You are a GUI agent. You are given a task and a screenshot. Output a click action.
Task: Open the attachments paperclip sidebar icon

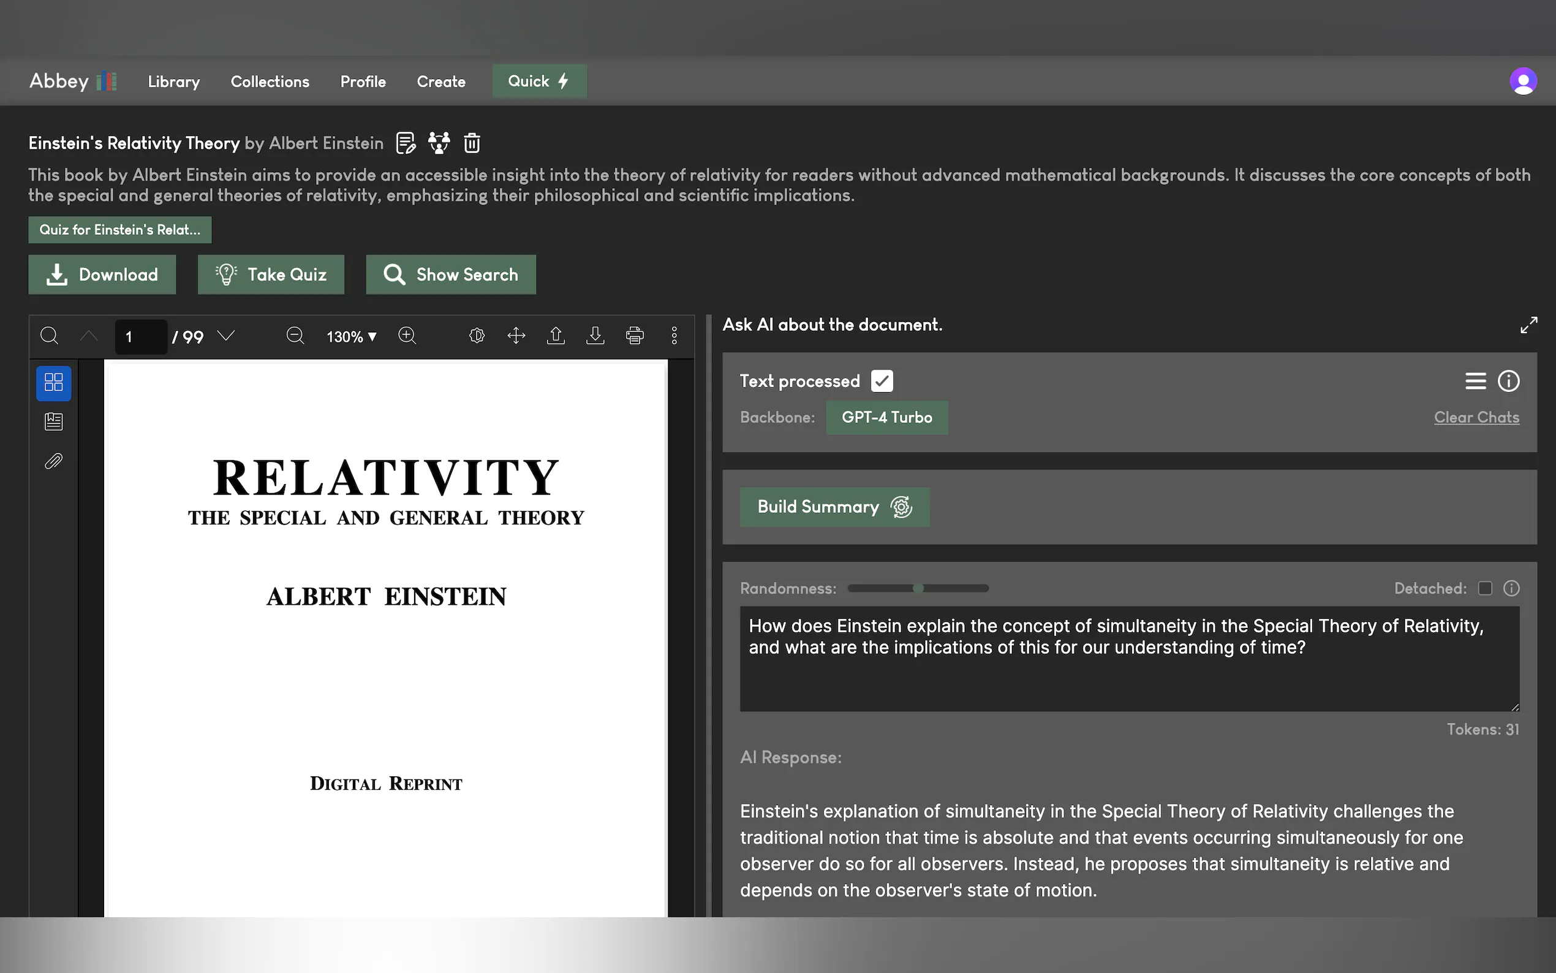53,461
